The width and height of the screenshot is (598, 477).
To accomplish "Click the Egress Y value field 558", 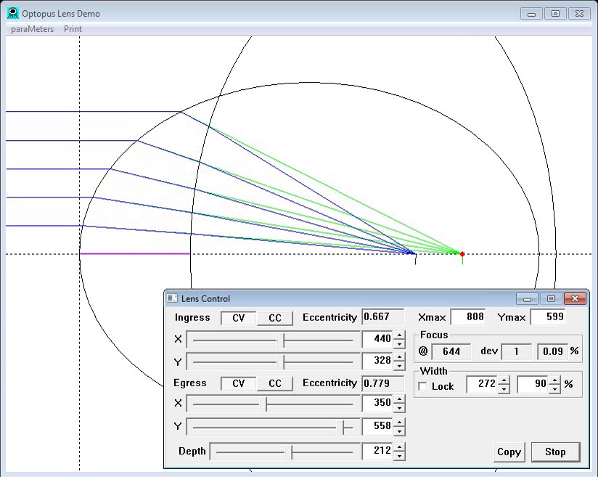I will (377, 427).
